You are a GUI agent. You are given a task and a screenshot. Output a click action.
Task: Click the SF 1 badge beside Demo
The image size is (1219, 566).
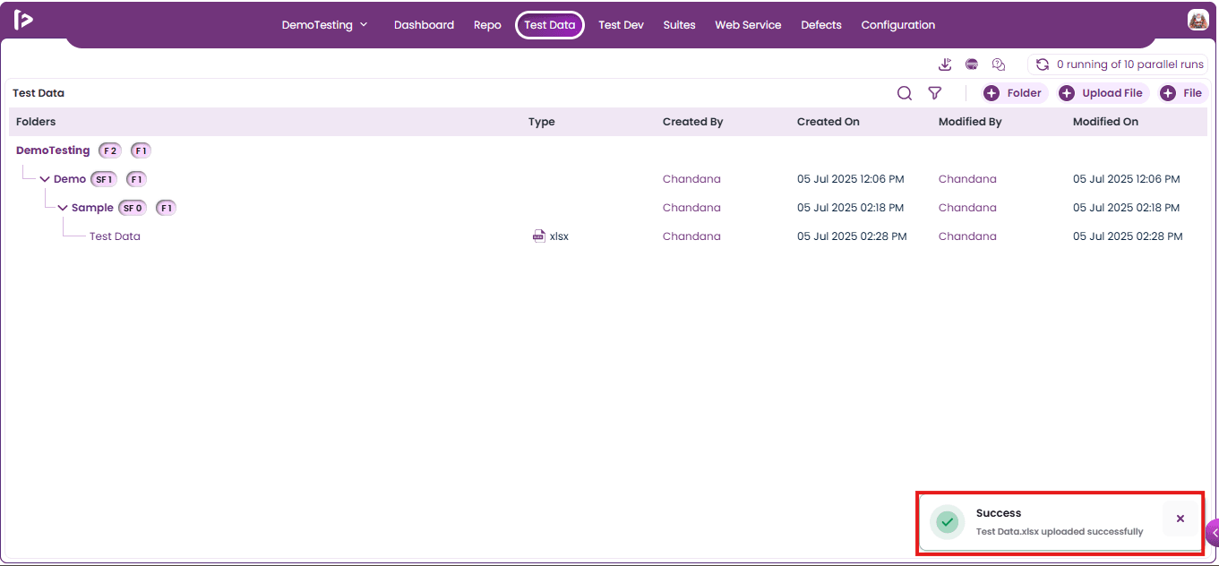click(x=104, y=179)
